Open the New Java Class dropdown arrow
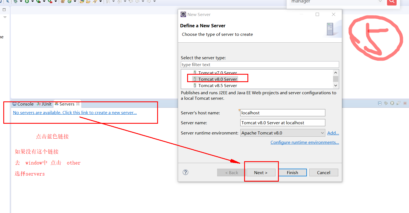Viewport: 409px width, 213px height. (75, 1)
